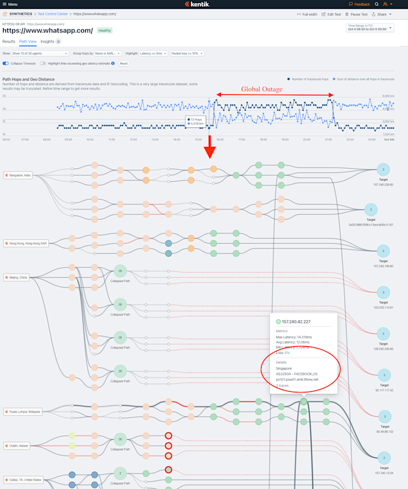Click the Pause Test button
The image size is (408, 489).
pos(356,14)
